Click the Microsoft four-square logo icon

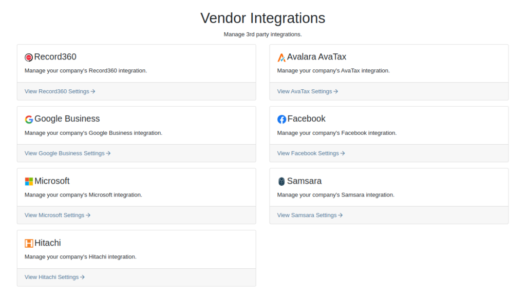(x=29, y=182)
